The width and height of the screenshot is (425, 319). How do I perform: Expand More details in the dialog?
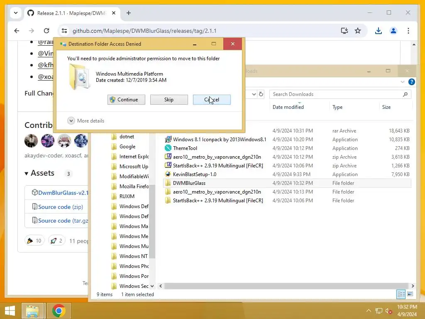coord(86,121)
